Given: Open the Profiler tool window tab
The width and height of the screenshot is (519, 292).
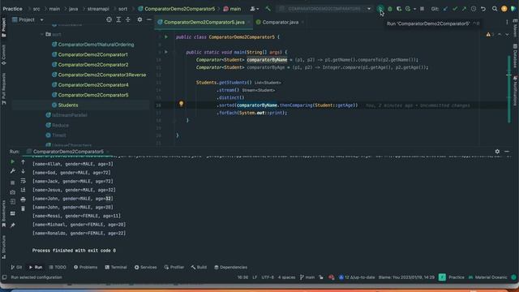Looking at the screenshot, I should pyautogui.click(x=174, y=267).
